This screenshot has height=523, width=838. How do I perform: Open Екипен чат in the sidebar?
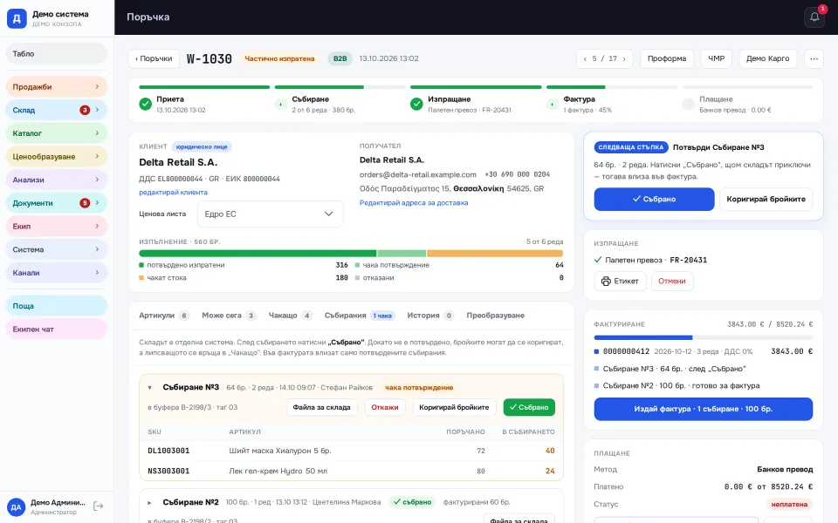[x=57, y=329]
